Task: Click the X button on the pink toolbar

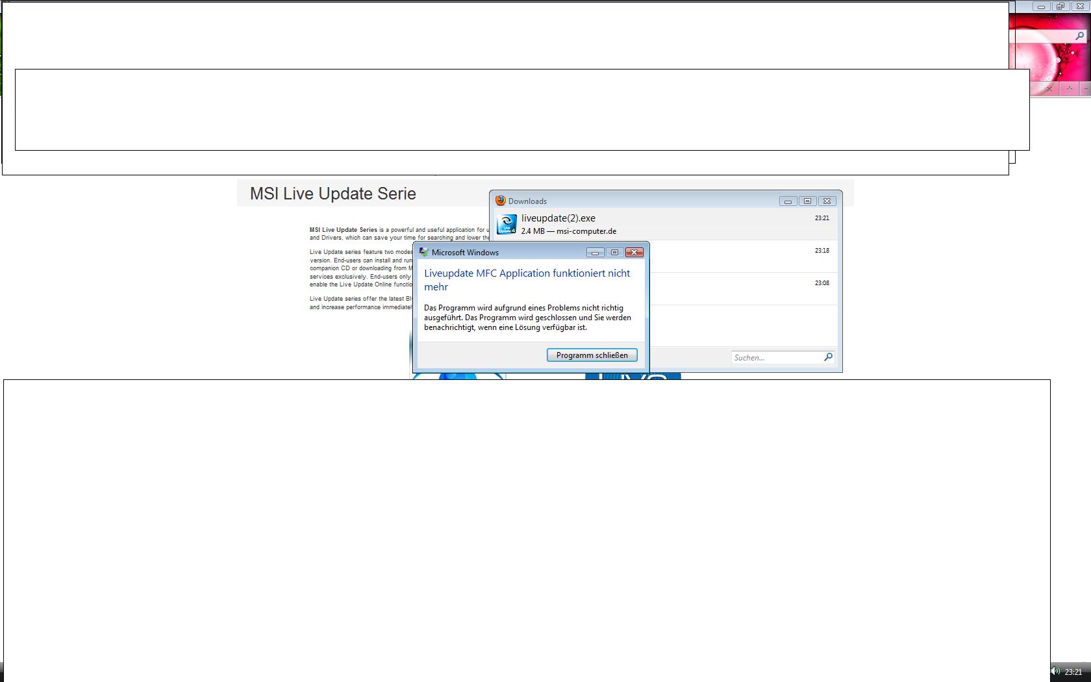Action: (1049, 90)
